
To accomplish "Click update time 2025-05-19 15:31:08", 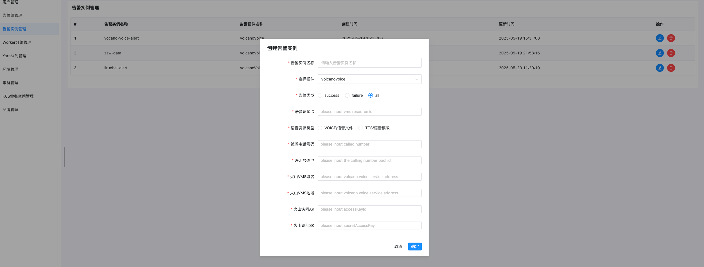I will click(519, 38).
